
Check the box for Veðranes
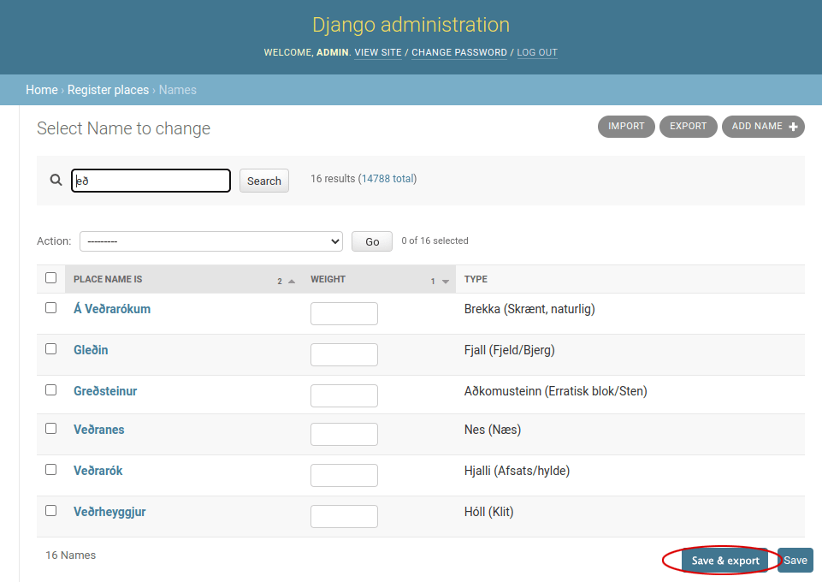point(50,429)
